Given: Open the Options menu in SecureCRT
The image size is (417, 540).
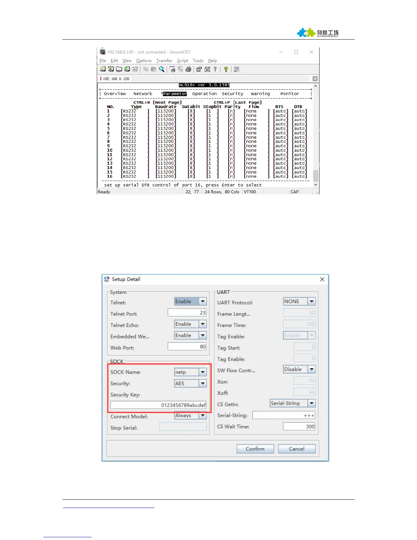Looking at the screenshot, I should tap(144, 61).
